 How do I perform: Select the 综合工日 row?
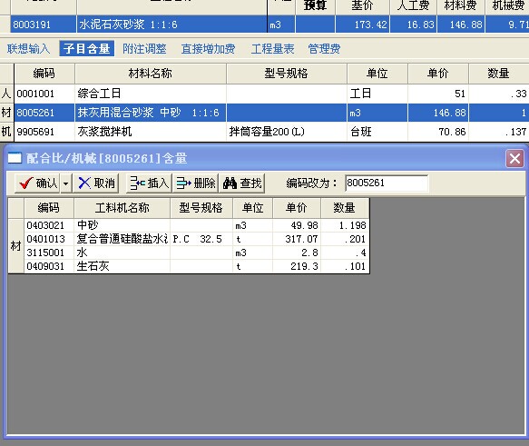coord(265,94)
